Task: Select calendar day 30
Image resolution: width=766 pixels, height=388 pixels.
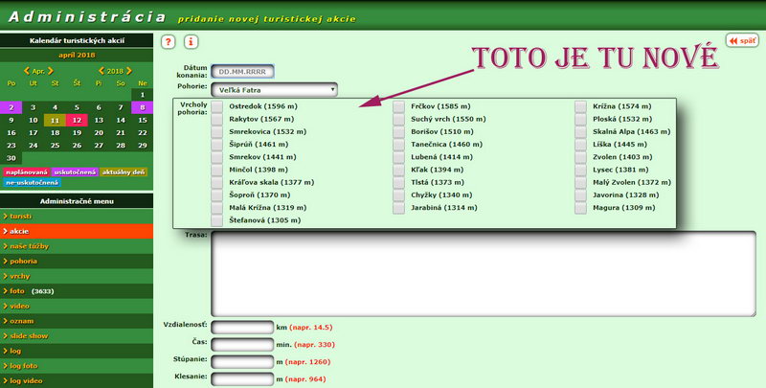Action: (11, 158)
